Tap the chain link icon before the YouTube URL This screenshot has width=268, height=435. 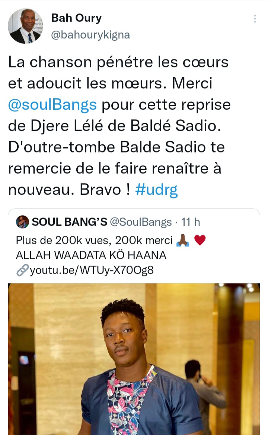click(22, 270)
